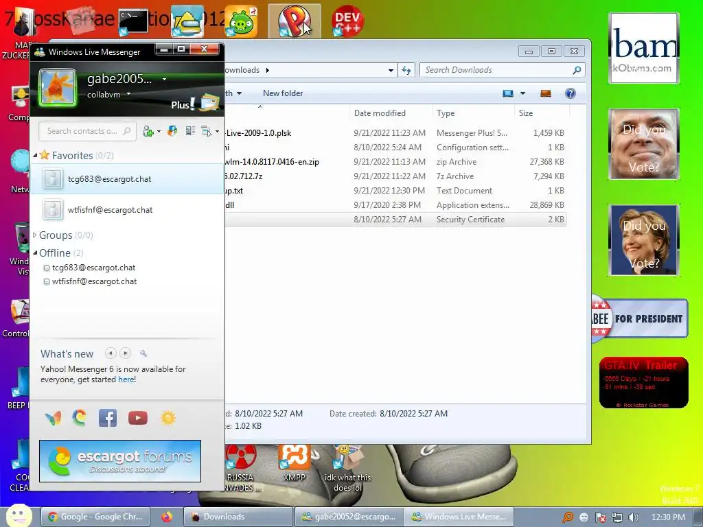Change view using the view icon in Explorer
This screenshot has width=703, height=527.
pyautogui.click(x=507, y=93)
